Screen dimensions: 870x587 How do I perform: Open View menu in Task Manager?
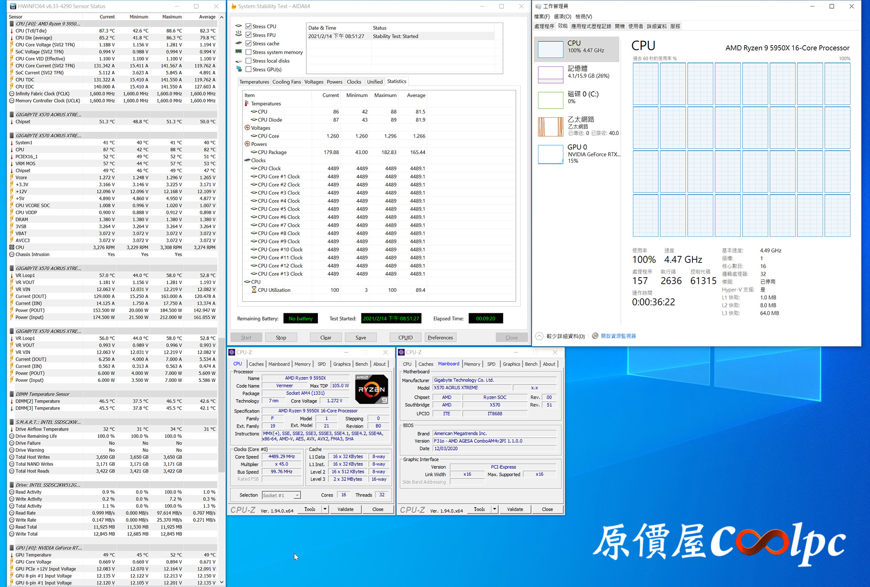click(x=583, y=17)
